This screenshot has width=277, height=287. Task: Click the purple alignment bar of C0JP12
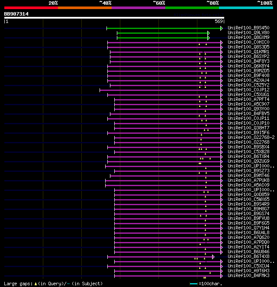(x=160, y=90)
